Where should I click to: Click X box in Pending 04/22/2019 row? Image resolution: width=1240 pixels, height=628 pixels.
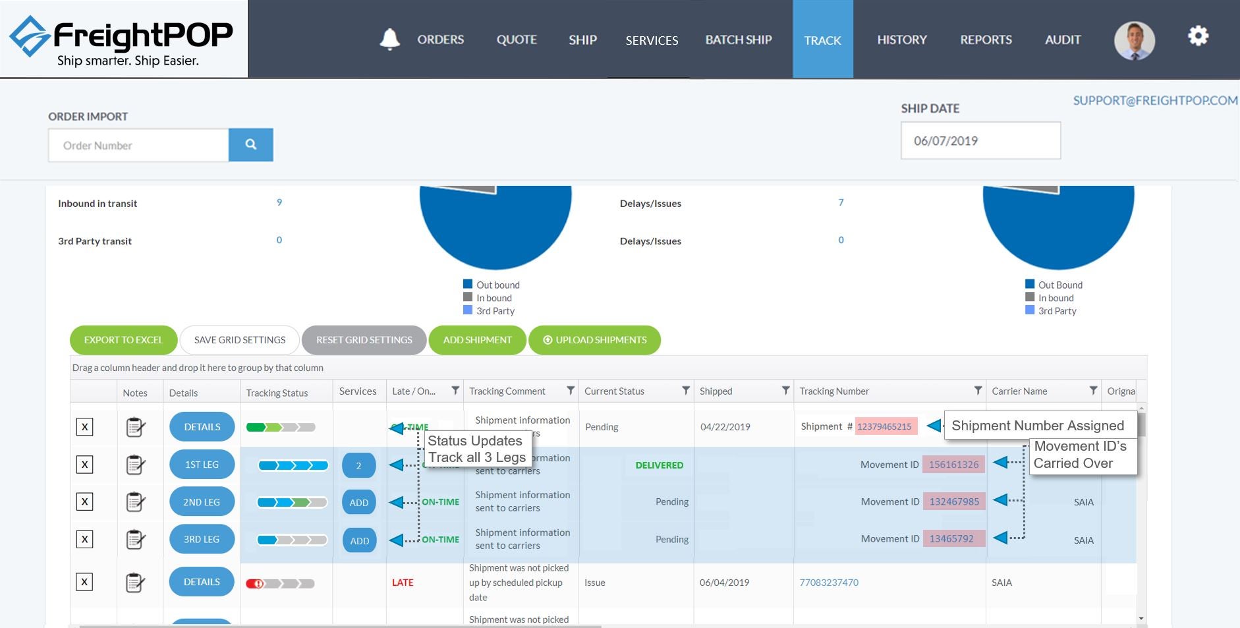point(84,427)
